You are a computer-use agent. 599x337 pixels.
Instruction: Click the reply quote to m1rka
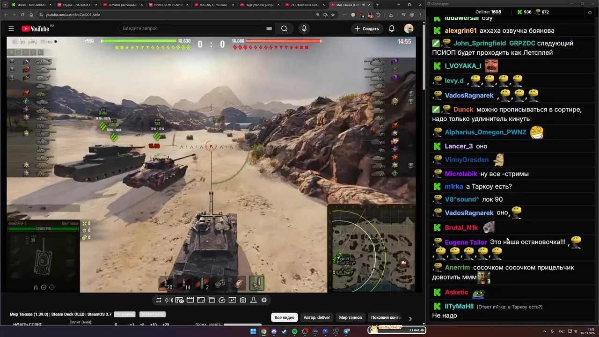[510, 307]
